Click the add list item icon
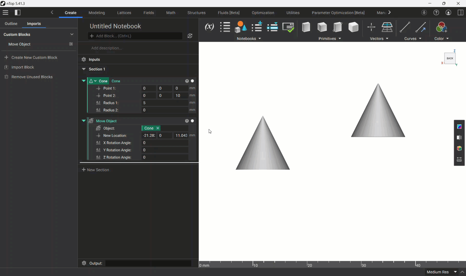Viewport: 466px width, 276px height. (257, 27)
